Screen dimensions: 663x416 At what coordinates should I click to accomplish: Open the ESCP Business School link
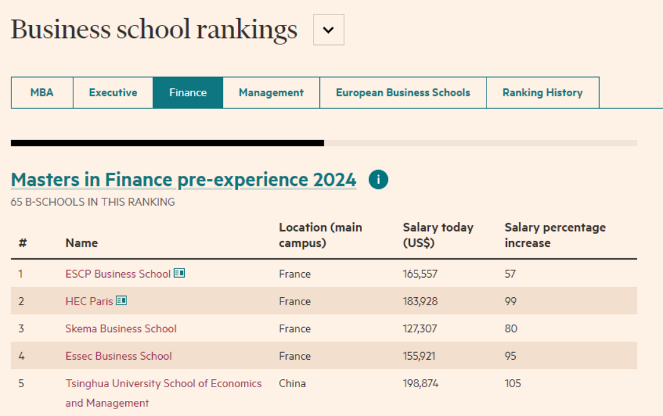coord(118,274)
